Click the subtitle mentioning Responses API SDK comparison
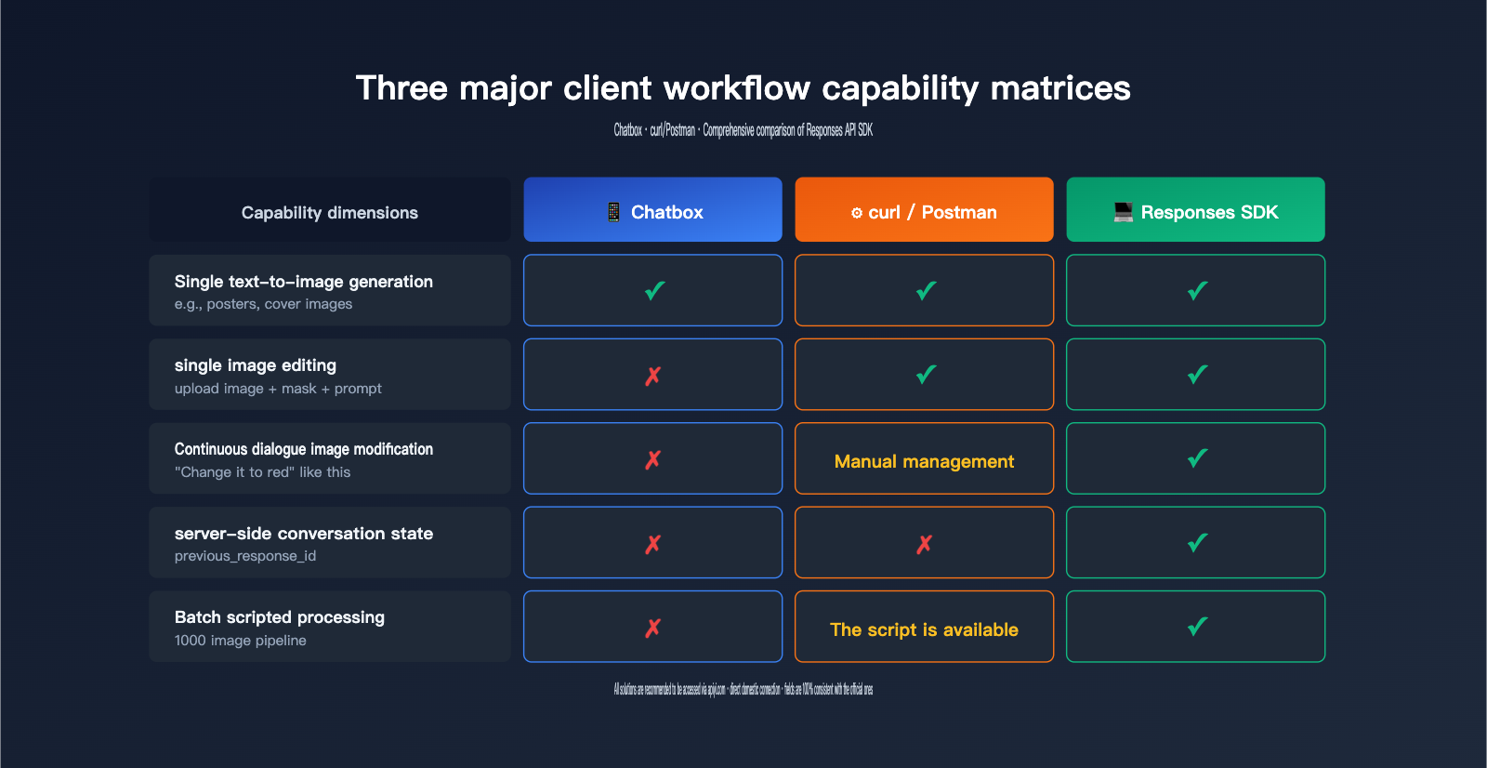This screenshot has width=1487, height=768. coord(743,130)
